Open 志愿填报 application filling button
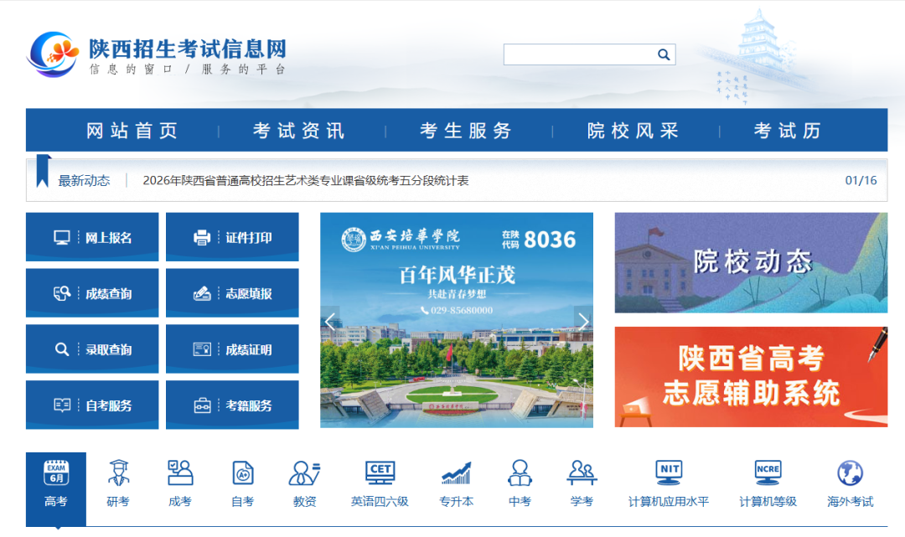Image resolution: width=905 pixels, height=537 pixels. pyautogui.click(x=232, y=293)
